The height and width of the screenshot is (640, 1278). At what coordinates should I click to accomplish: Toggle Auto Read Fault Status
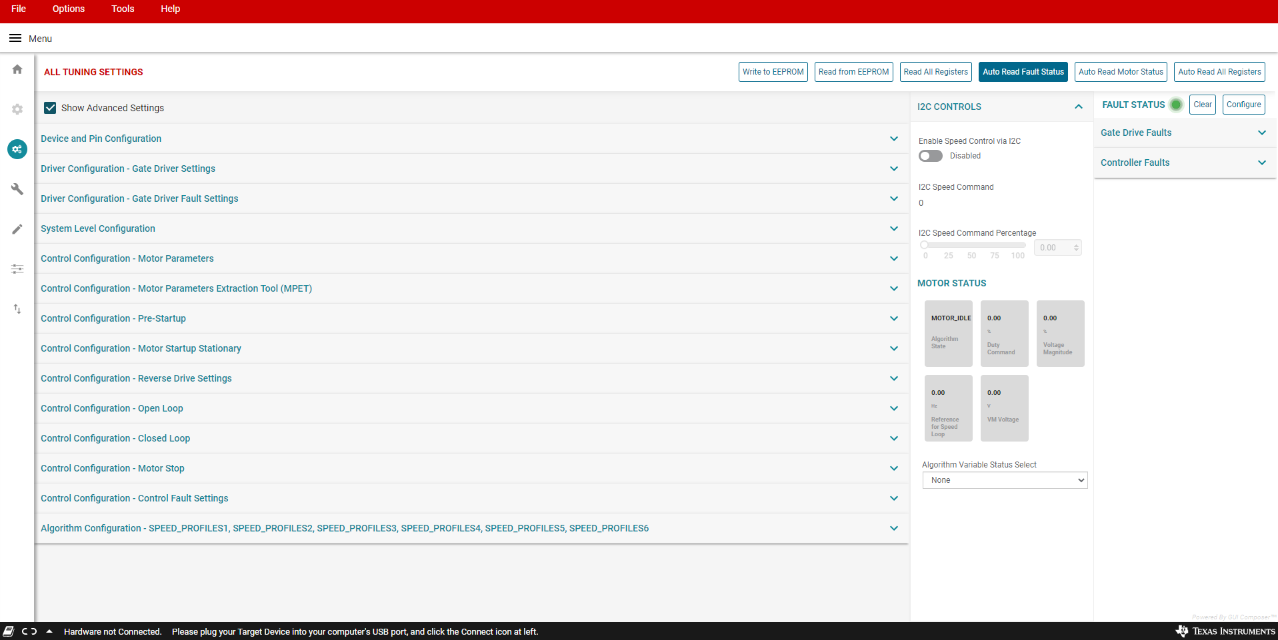click(1023, 71)
